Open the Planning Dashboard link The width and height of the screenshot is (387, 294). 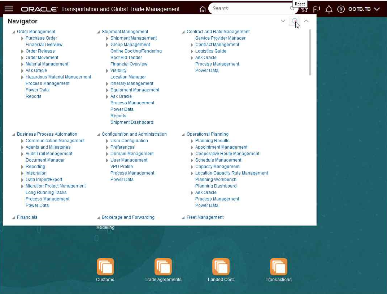pyautogui.click(x=216, y=186)
